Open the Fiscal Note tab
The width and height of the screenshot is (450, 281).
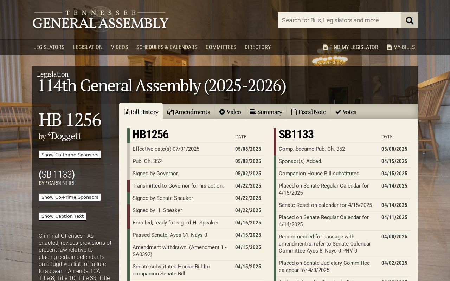tap(308, 112)
